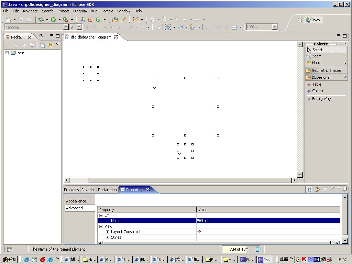The width and height of the screenshot is (352, 264).
Task: Collapse the EMF property category
Action: 101,215
